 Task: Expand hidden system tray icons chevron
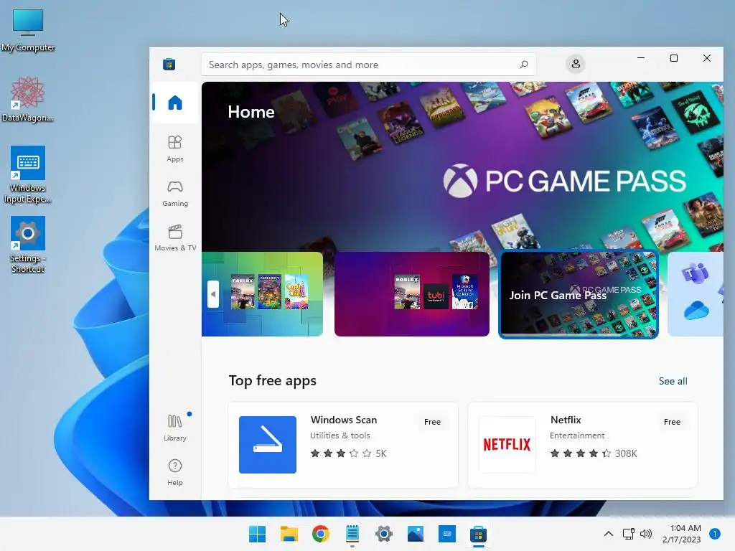coord(609,534)
